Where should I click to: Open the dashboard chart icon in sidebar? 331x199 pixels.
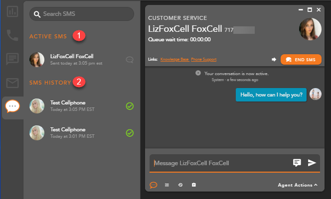point(11,11)
